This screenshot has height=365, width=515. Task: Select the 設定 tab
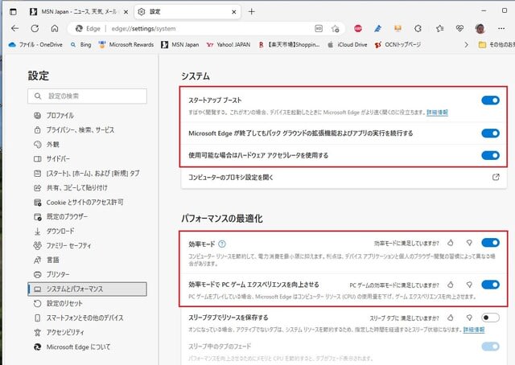(x=187, y=12)
